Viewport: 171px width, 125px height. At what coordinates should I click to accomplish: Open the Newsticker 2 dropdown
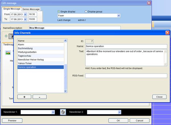point(116,112)
